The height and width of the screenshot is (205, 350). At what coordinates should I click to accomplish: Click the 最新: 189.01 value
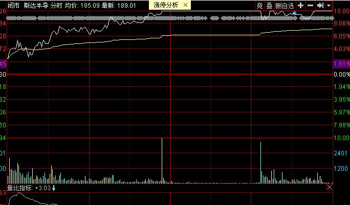(x=119, y=5)
